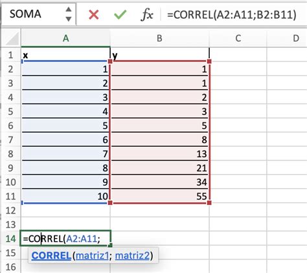The width and height of the screenshot is (307, 273).
Task: Select column A header
Action: point(65,38)
